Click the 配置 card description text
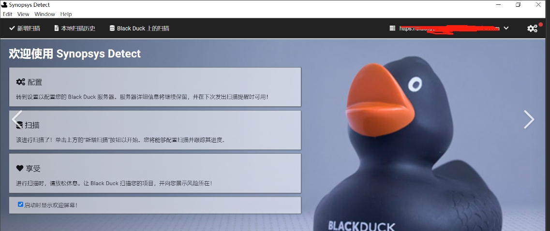This screenshot has height=231, width=550. pos(142,97)
